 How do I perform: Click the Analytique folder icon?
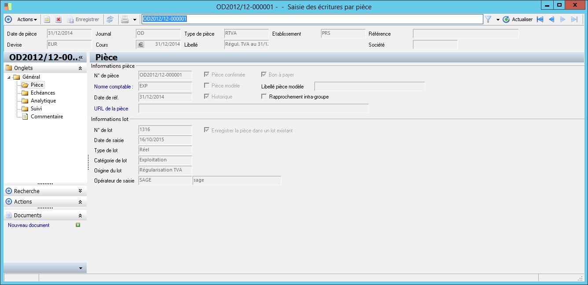(25, 101)
